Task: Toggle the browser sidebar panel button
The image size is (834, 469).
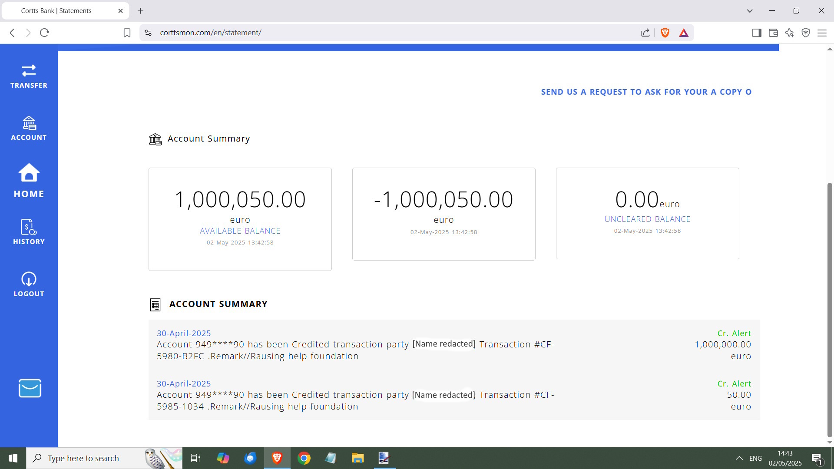Action: [757, 33]
